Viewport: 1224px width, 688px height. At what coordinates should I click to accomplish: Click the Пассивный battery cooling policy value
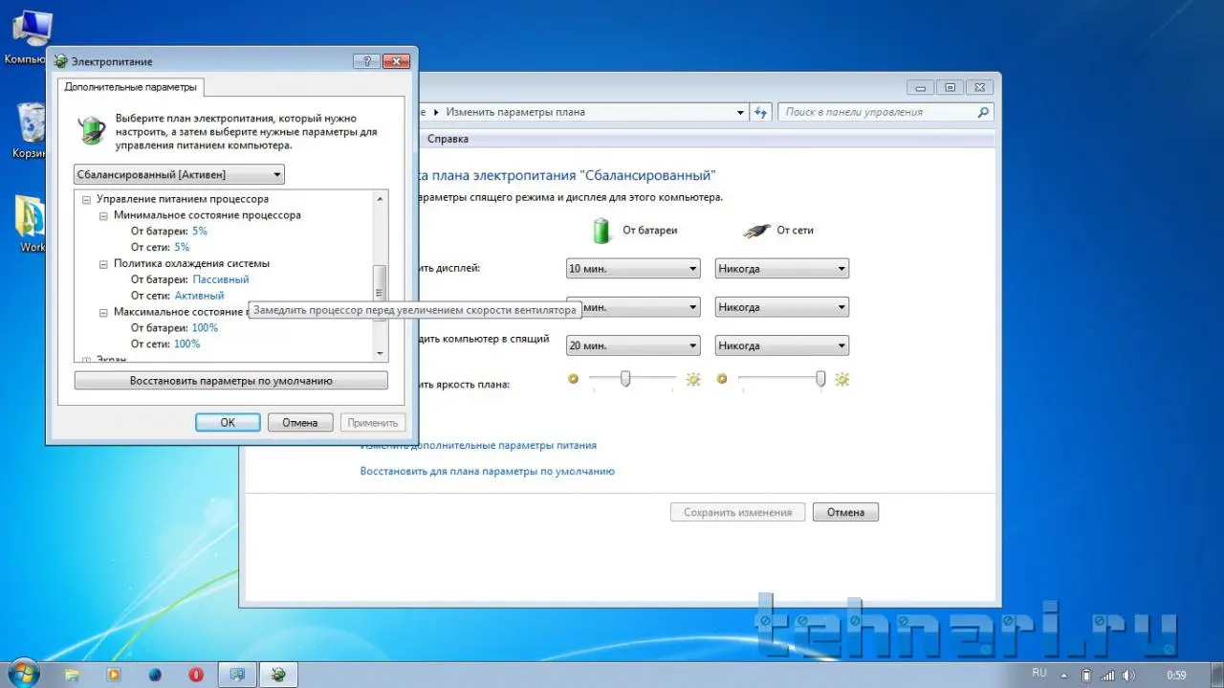(221, 279)
